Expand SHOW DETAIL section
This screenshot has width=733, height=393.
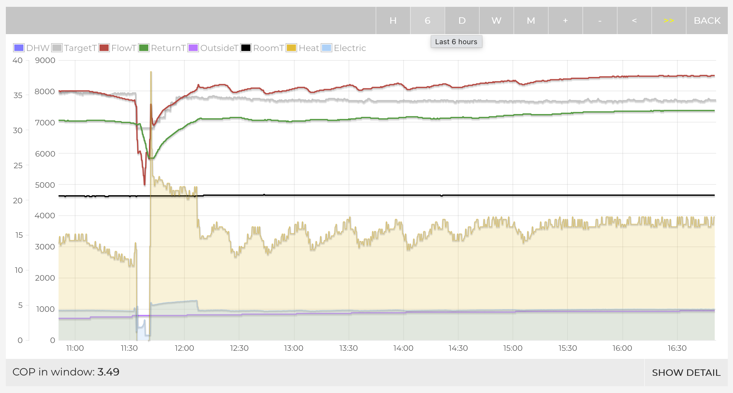click(686, 373)
